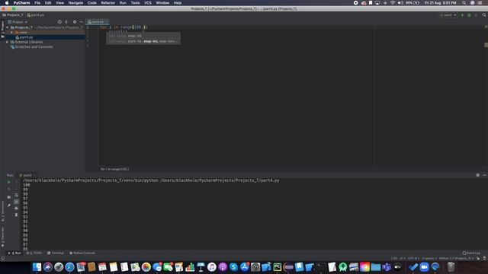Click the locate file target icon in Project panel

[59, 22]
